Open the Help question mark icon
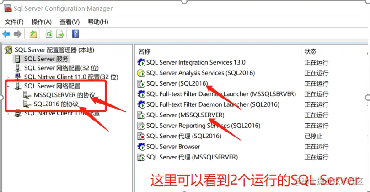Viewport: 370px width, 192px height. (x=75, y=34)
